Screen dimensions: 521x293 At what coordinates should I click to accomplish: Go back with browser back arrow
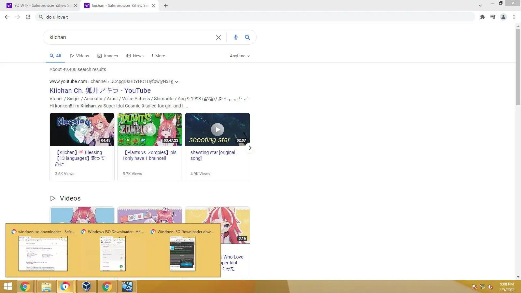[x=7, y=17]
